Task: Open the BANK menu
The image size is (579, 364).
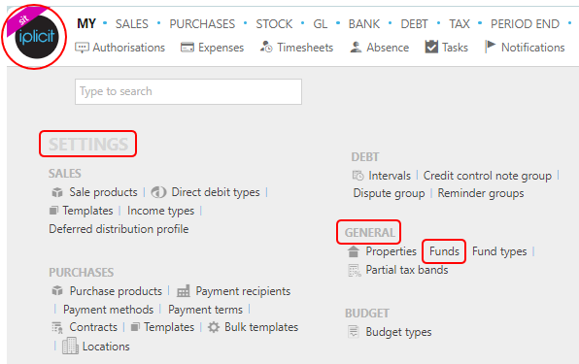Action: 363,24
